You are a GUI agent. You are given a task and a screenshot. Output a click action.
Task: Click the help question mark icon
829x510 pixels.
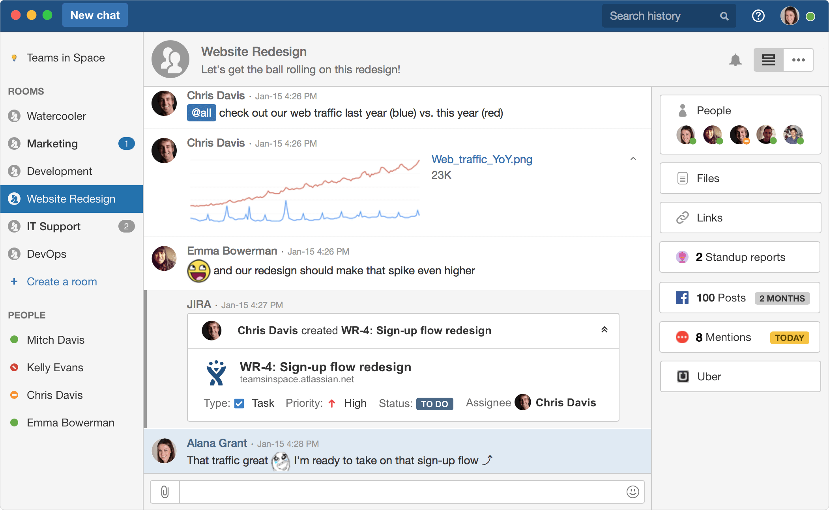click(759, 15)
